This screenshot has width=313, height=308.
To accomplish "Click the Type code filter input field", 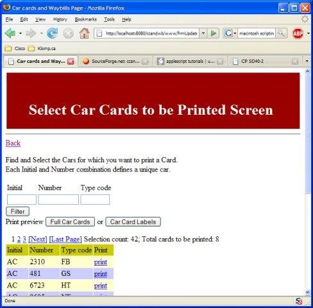I will [95, 200].
